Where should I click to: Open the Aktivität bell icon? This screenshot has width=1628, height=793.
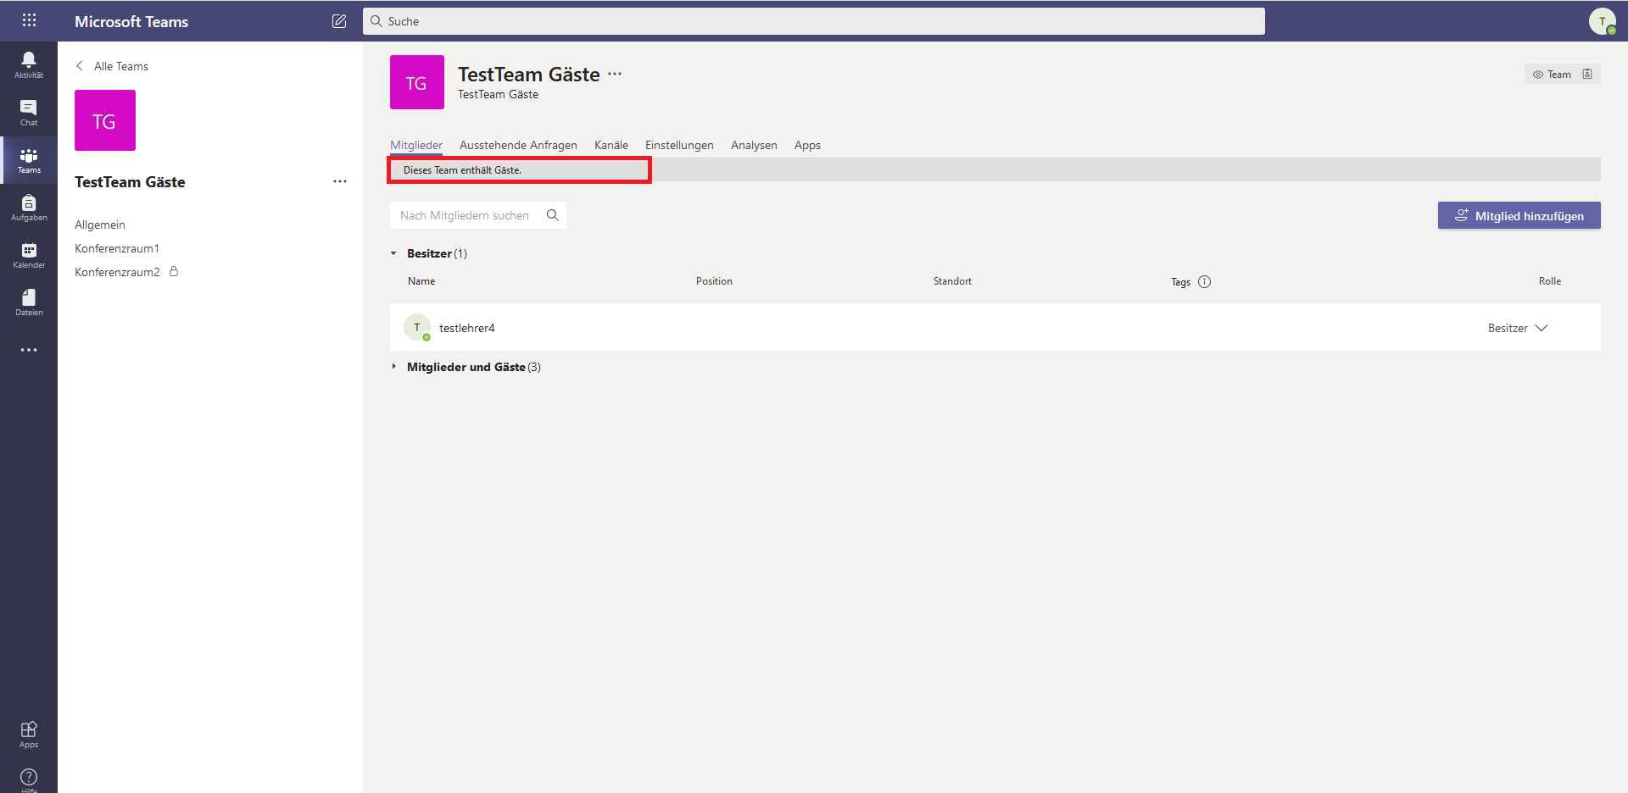29,64
